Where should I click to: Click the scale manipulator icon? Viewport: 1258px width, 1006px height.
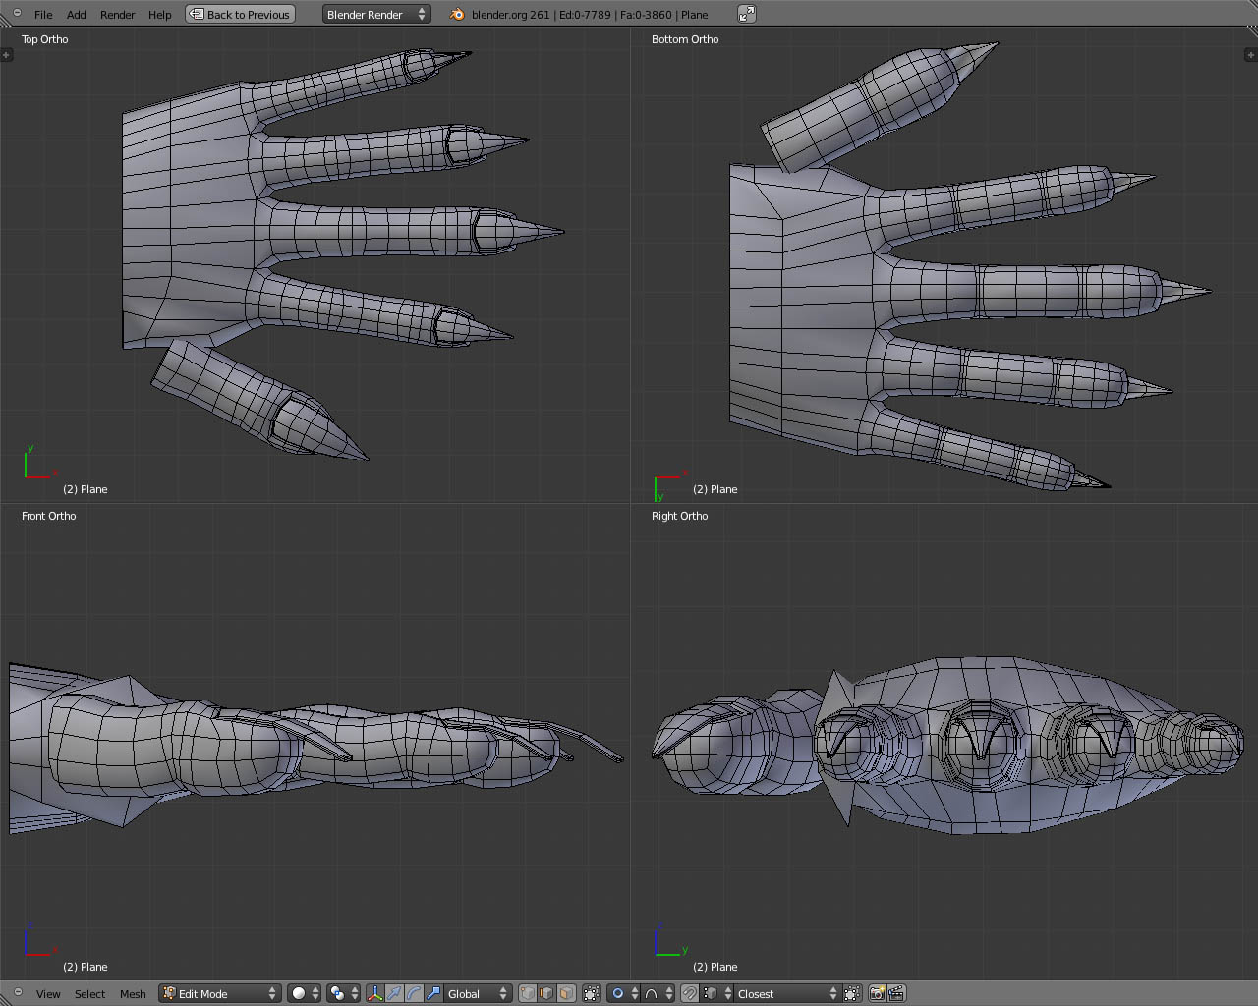(433, 993)
